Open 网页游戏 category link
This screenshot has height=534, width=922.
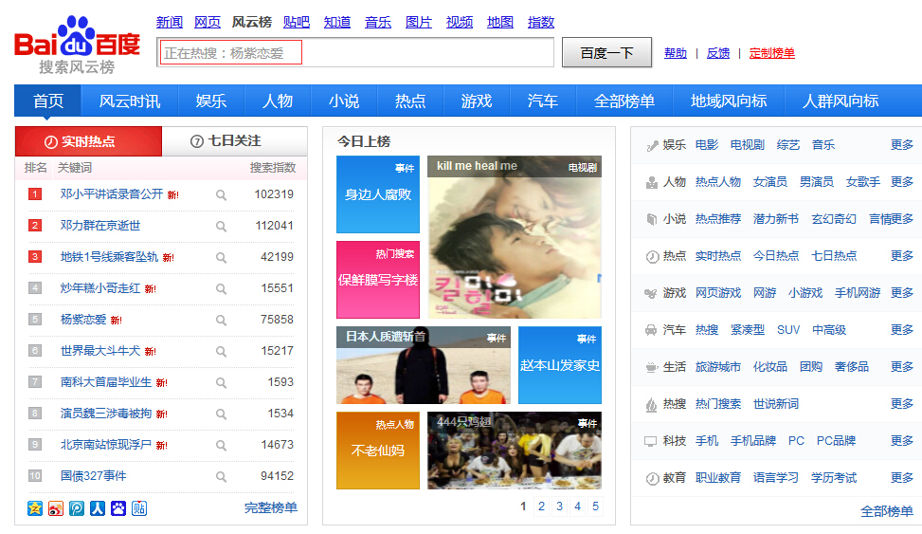pyautogui.click(x=718, y=293)
